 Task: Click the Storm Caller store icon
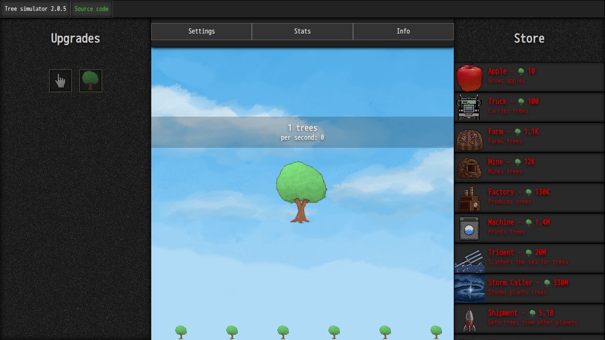coord(469,289)
